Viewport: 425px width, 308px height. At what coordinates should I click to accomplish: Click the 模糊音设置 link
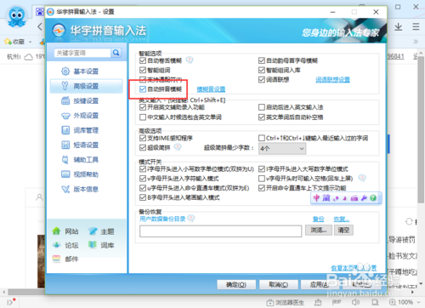(x=211, y=89)
